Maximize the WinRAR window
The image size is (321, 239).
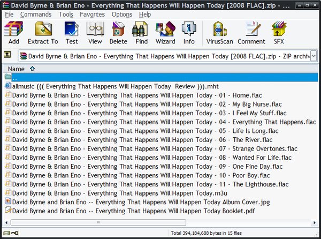point(307,5)
